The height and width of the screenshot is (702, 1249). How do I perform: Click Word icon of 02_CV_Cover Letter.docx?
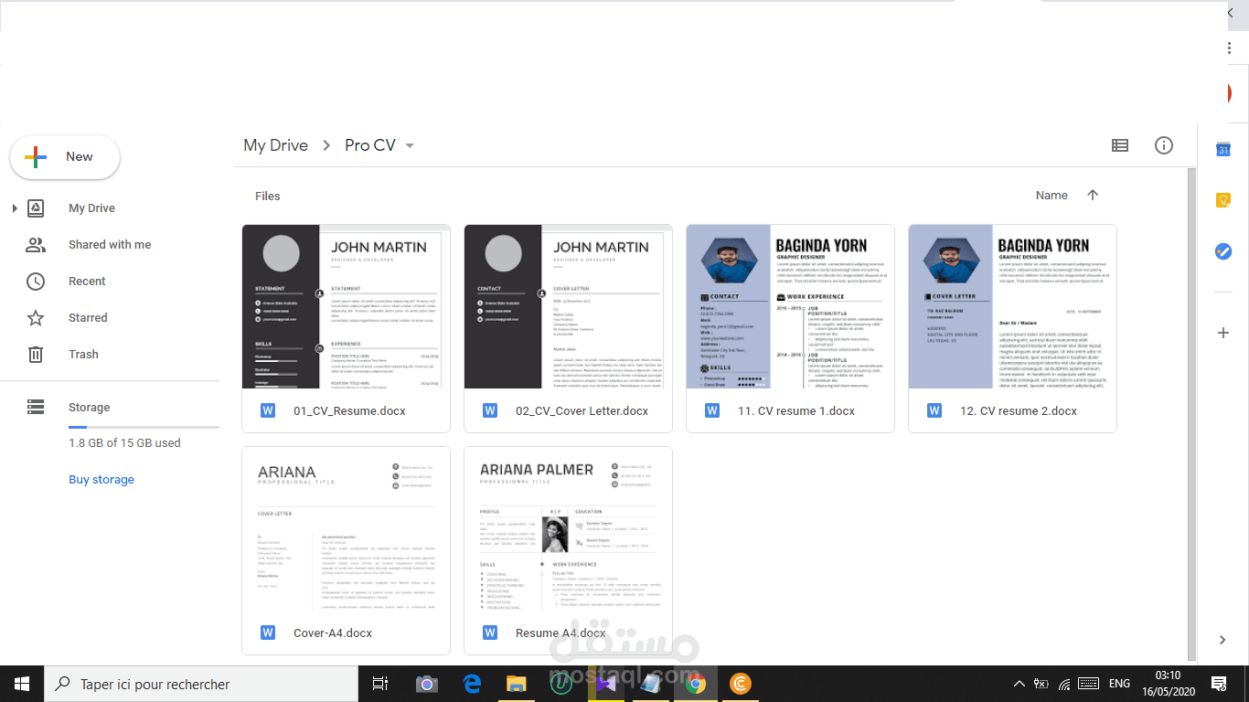(x=490, y=411)
